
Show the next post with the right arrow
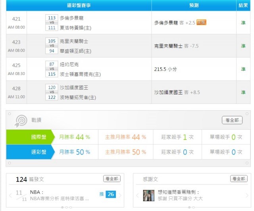coord(120,195)
